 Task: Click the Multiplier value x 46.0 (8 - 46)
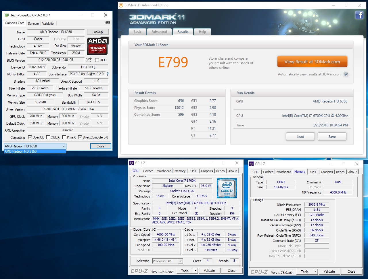(166, 240)
